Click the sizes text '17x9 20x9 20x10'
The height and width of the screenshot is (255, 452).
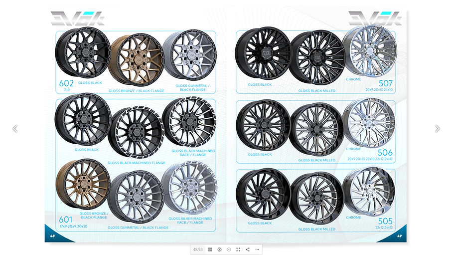pos(73,226)
